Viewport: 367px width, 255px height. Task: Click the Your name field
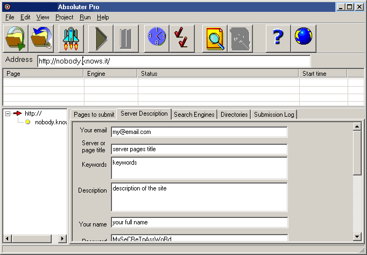[x=200, y=222]
